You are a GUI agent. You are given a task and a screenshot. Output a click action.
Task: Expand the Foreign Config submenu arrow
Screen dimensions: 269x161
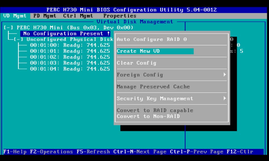point(225,75)
